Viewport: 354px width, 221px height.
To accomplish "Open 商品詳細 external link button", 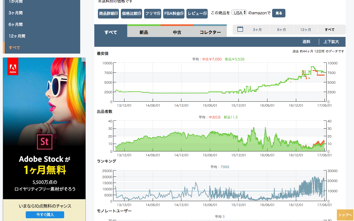I will point(108,13).
